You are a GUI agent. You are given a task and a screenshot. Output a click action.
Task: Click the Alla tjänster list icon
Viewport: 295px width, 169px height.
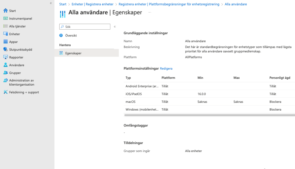[x=5, y=26]
